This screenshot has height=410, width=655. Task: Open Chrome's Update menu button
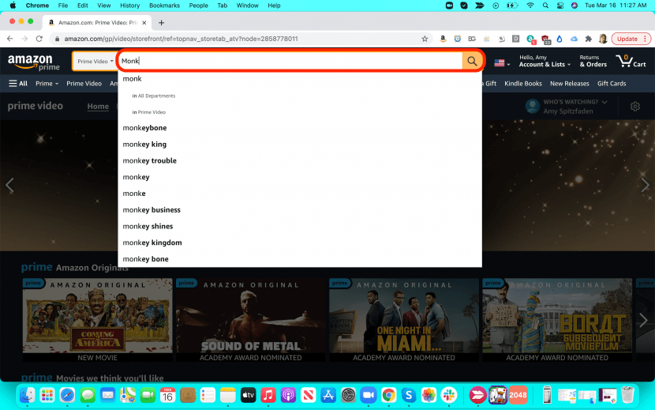[631, 39]
